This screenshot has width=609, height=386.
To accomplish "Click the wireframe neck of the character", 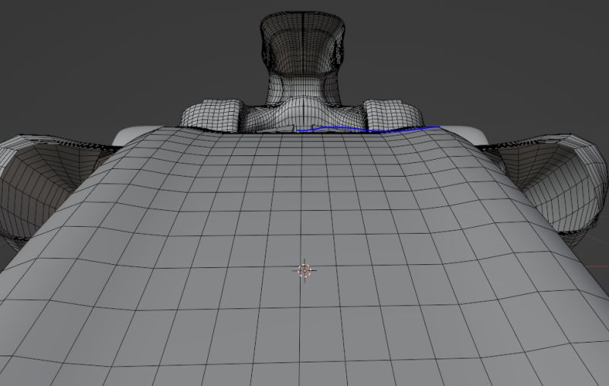I will pos(302,90).
